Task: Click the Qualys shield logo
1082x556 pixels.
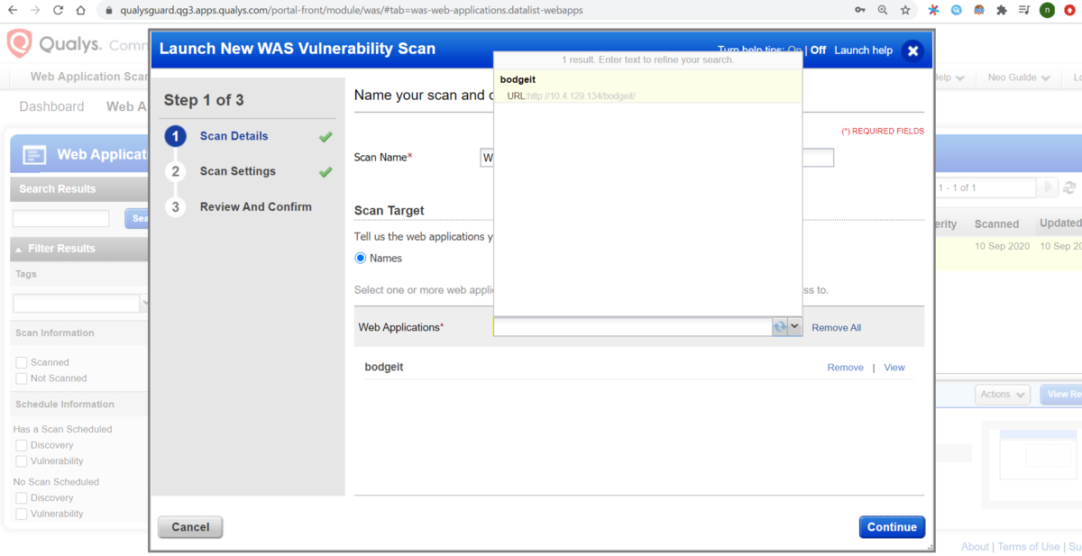Action: [x=19, y=43]
